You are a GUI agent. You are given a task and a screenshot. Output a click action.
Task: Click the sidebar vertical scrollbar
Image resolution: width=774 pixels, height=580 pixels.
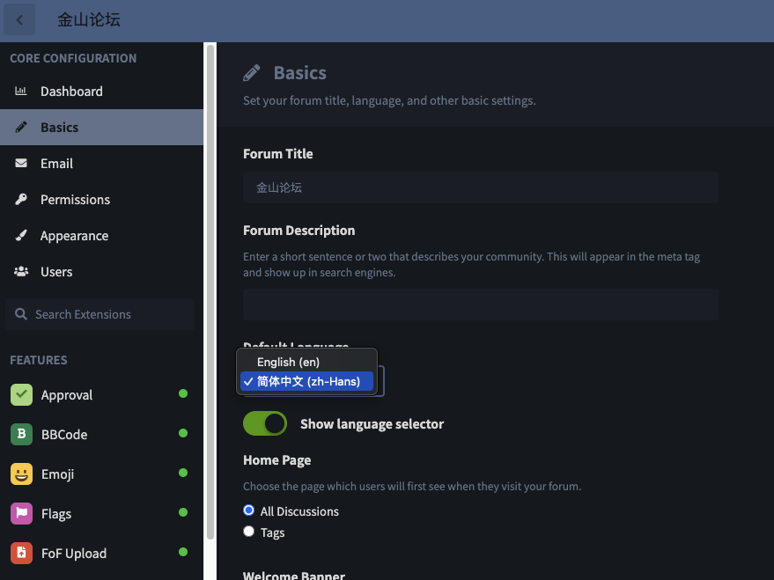[210, 290]
